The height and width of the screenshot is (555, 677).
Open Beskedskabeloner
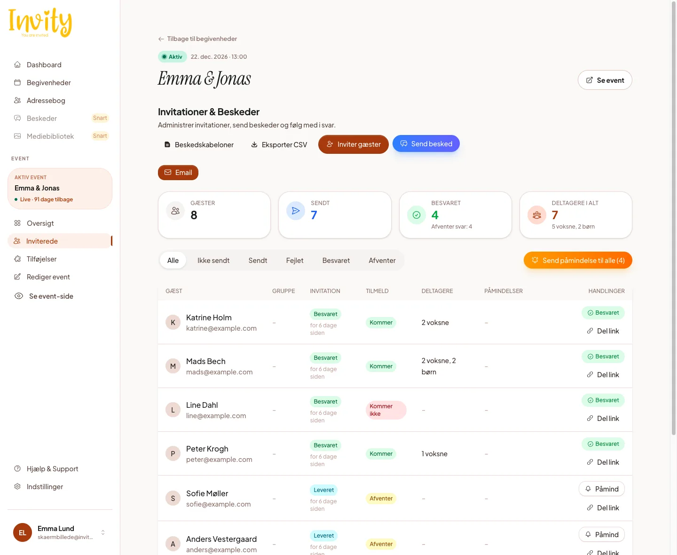click(199, 145)
